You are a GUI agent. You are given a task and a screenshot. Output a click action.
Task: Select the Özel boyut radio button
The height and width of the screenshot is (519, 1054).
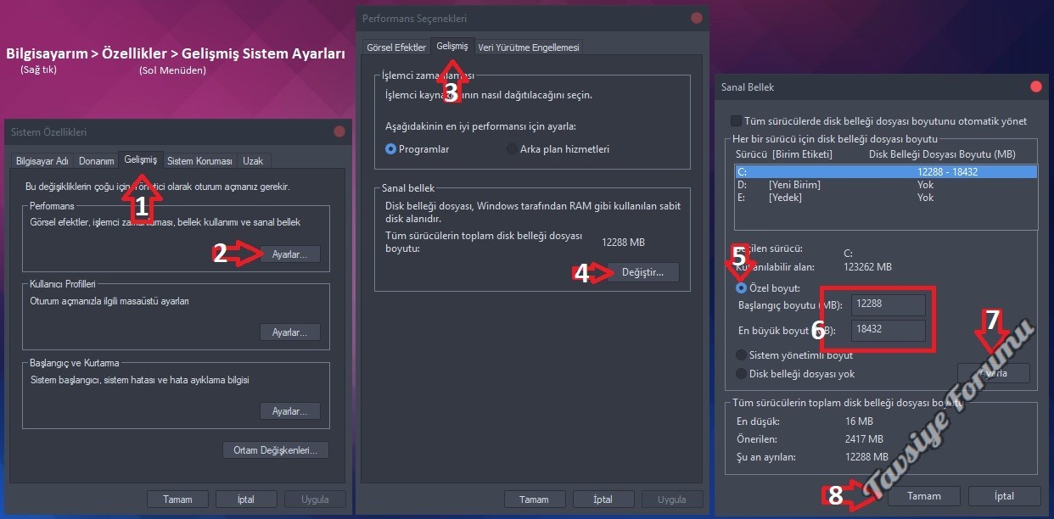pos(741,288)
